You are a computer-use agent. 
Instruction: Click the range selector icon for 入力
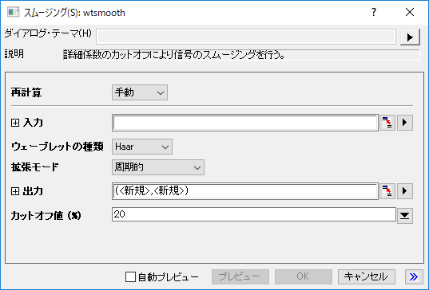coord(387,123)
